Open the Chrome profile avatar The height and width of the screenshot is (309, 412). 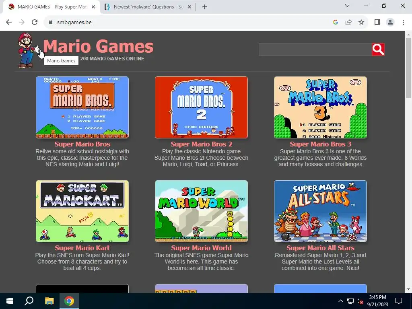coord(390,23)
